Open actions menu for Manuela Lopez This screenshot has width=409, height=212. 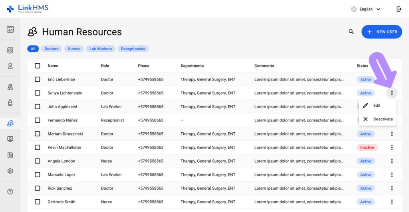(392, 175)
